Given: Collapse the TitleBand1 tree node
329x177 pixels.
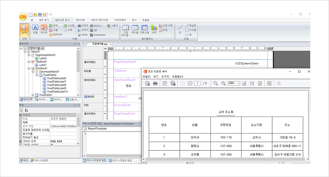Looking at the screenshot, I should [29, 62].
